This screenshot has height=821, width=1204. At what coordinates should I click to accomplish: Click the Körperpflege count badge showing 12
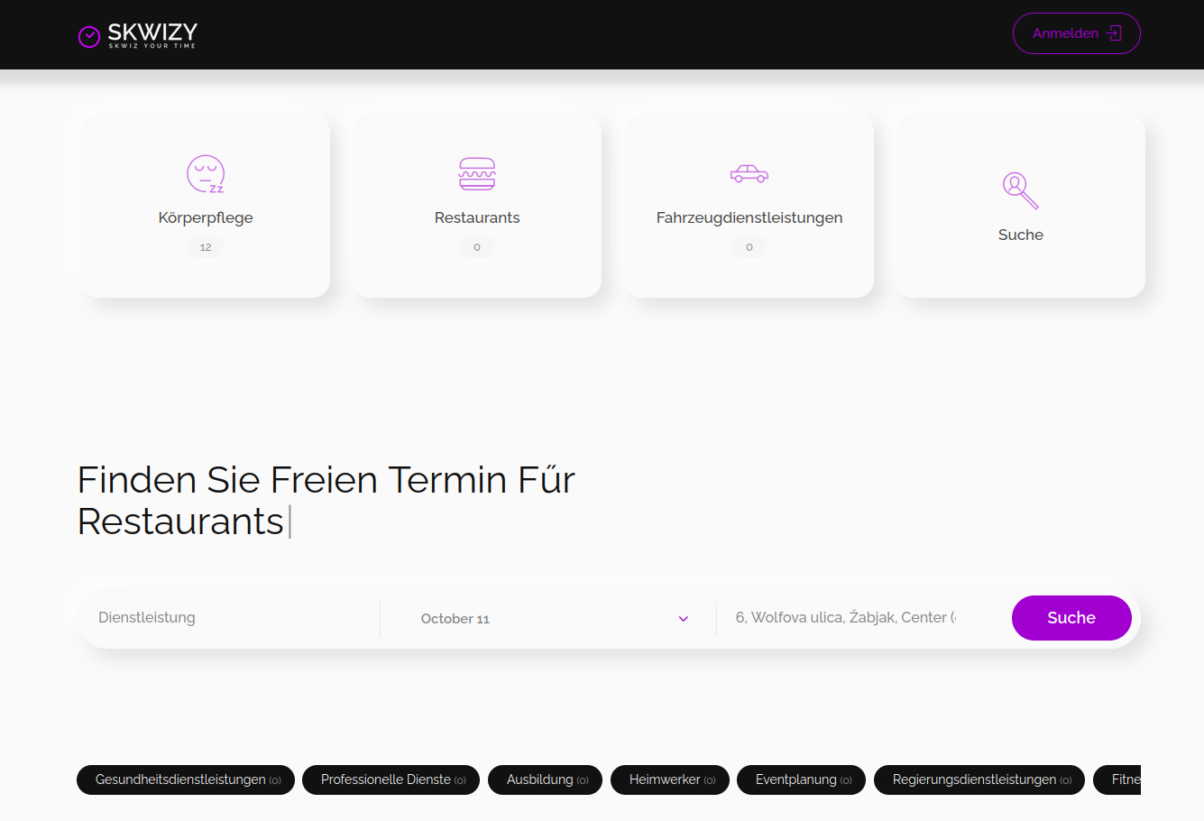coord(206,247)
